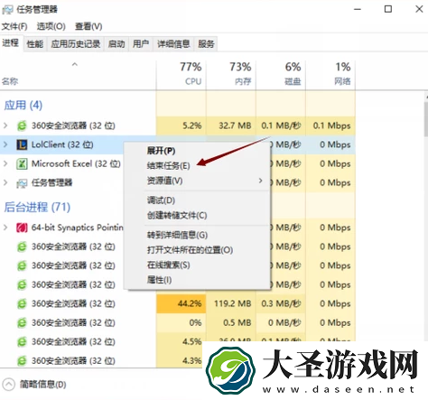Viewport: 428px width, 400px height.
Task: Click the 360 browser icon in the 0.5 MB row
Action: pyautogui.click(x=22, y=323)
